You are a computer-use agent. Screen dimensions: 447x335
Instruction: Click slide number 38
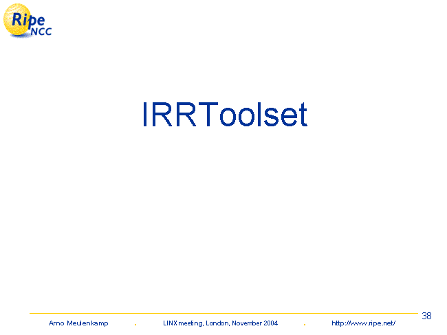click(426, 316)
